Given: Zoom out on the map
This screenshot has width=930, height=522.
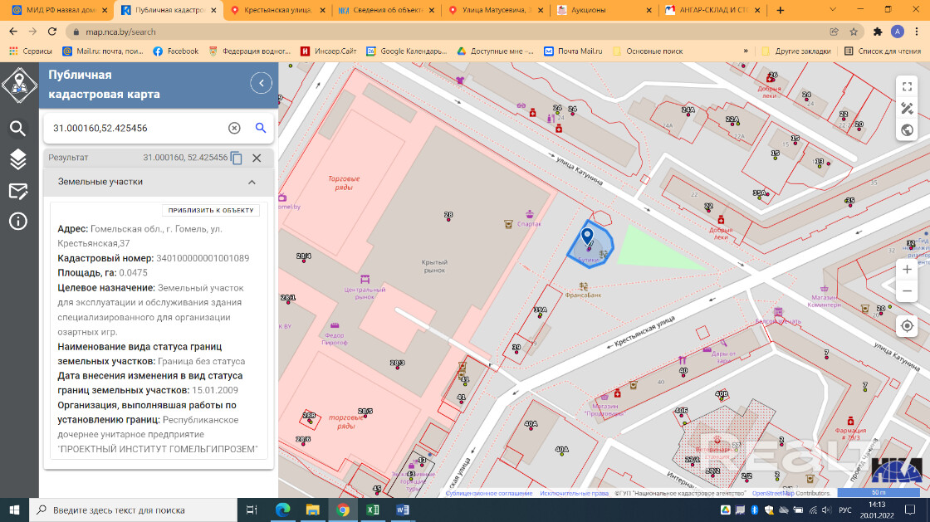Looking at the screenshot, I should pyautogui.click(x=907, y=291).
